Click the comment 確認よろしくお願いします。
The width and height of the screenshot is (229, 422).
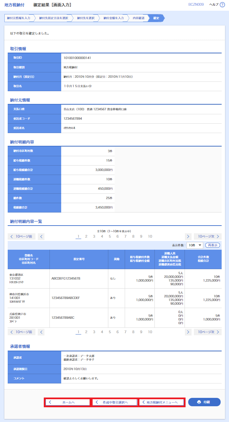click(x=81, y=378)
